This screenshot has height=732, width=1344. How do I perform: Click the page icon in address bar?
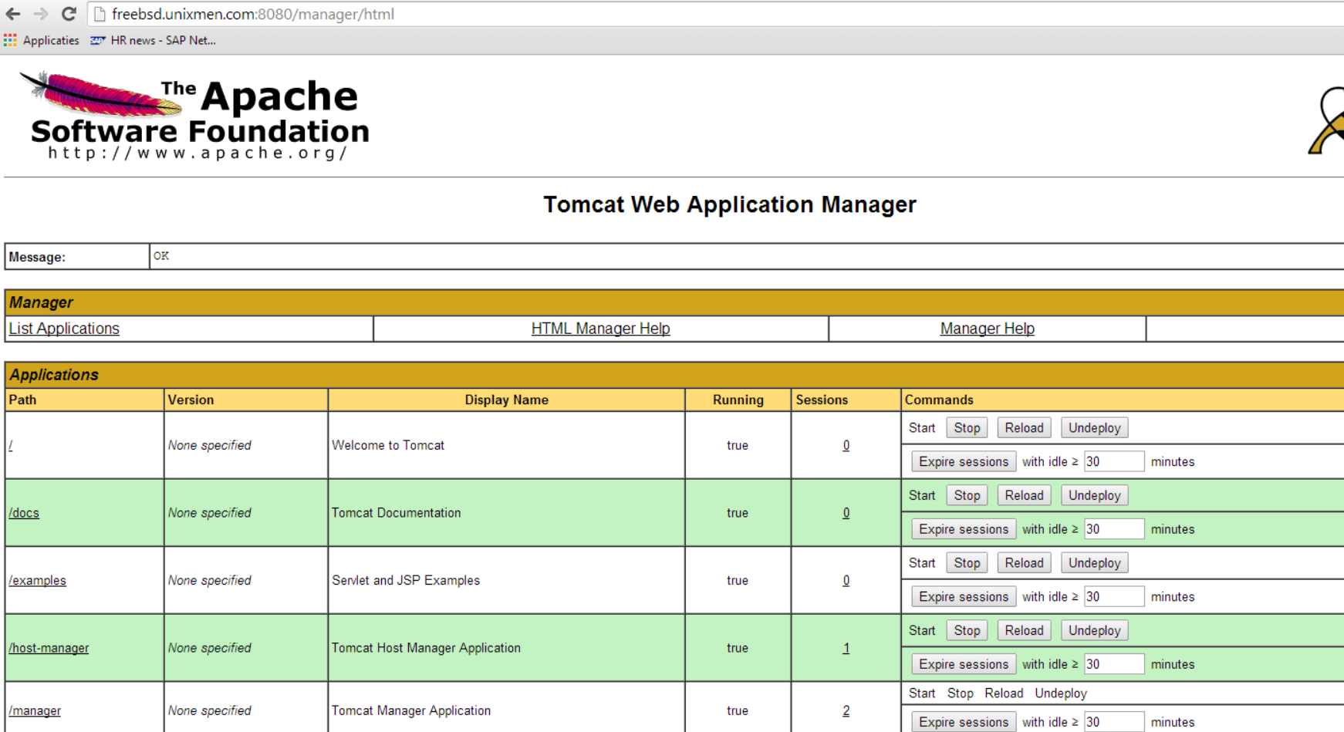100,14
